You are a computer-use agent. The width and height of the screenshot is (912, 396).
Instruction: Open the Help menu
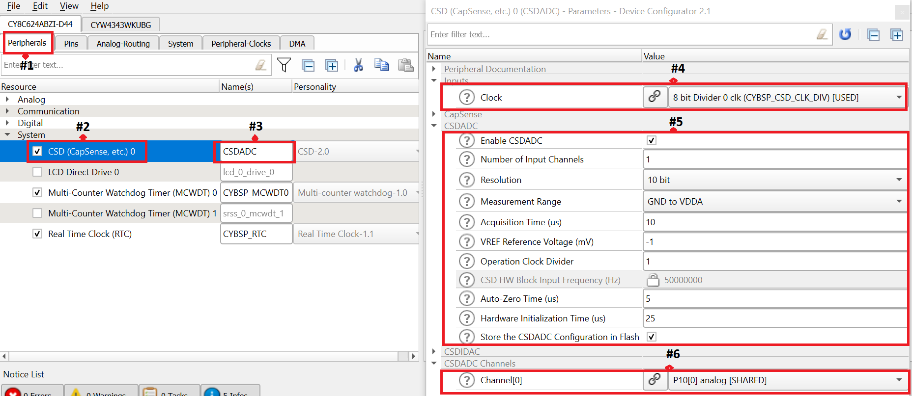(99, 6)
